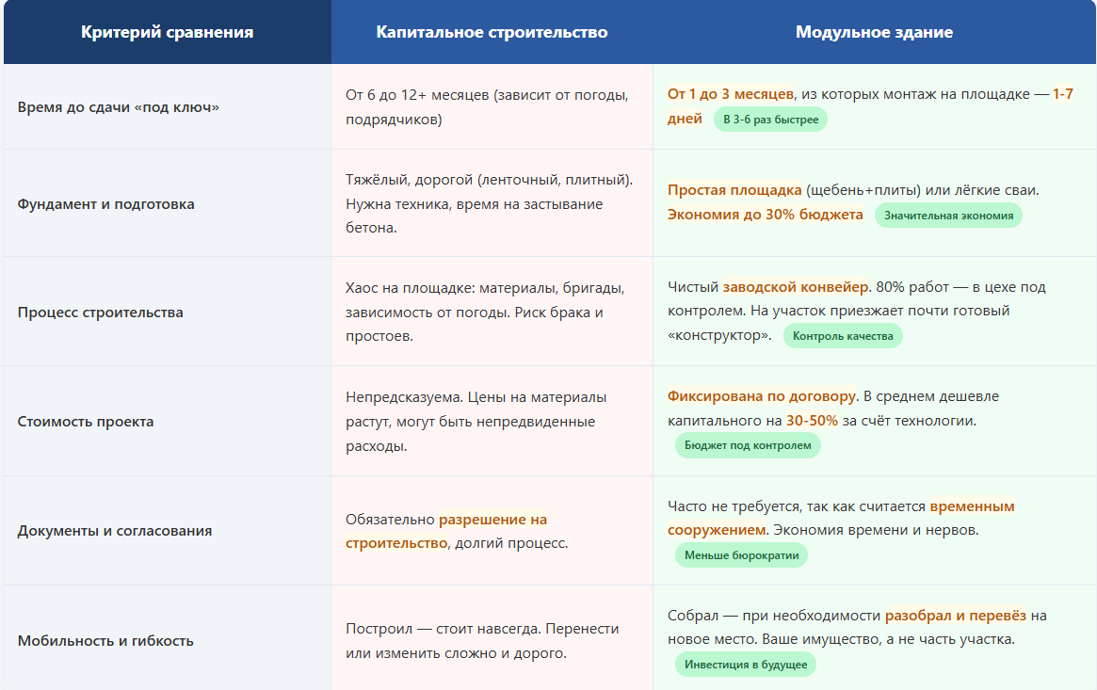Click highlighted text 'Фиксирована по договору'
This screenshot has height=690, width=1097.
pyautogui.click(x=761, y=396)
